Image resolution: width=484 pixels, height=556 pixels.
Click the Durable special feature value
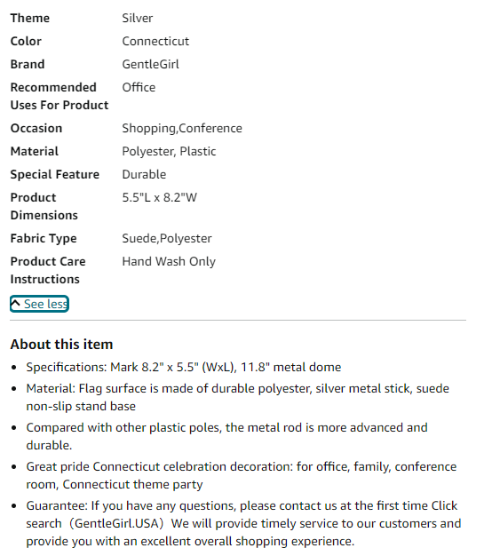pos(144,174)
